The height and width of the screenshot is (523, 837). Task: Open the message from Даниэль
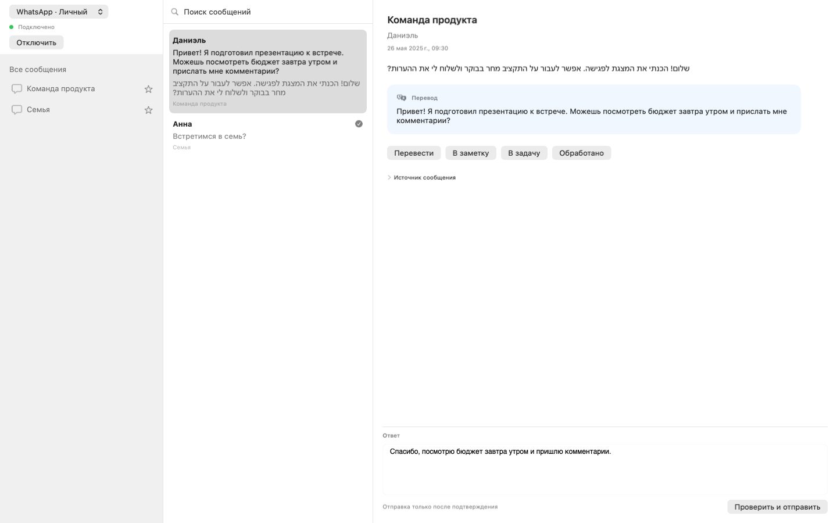pos(268,71)
